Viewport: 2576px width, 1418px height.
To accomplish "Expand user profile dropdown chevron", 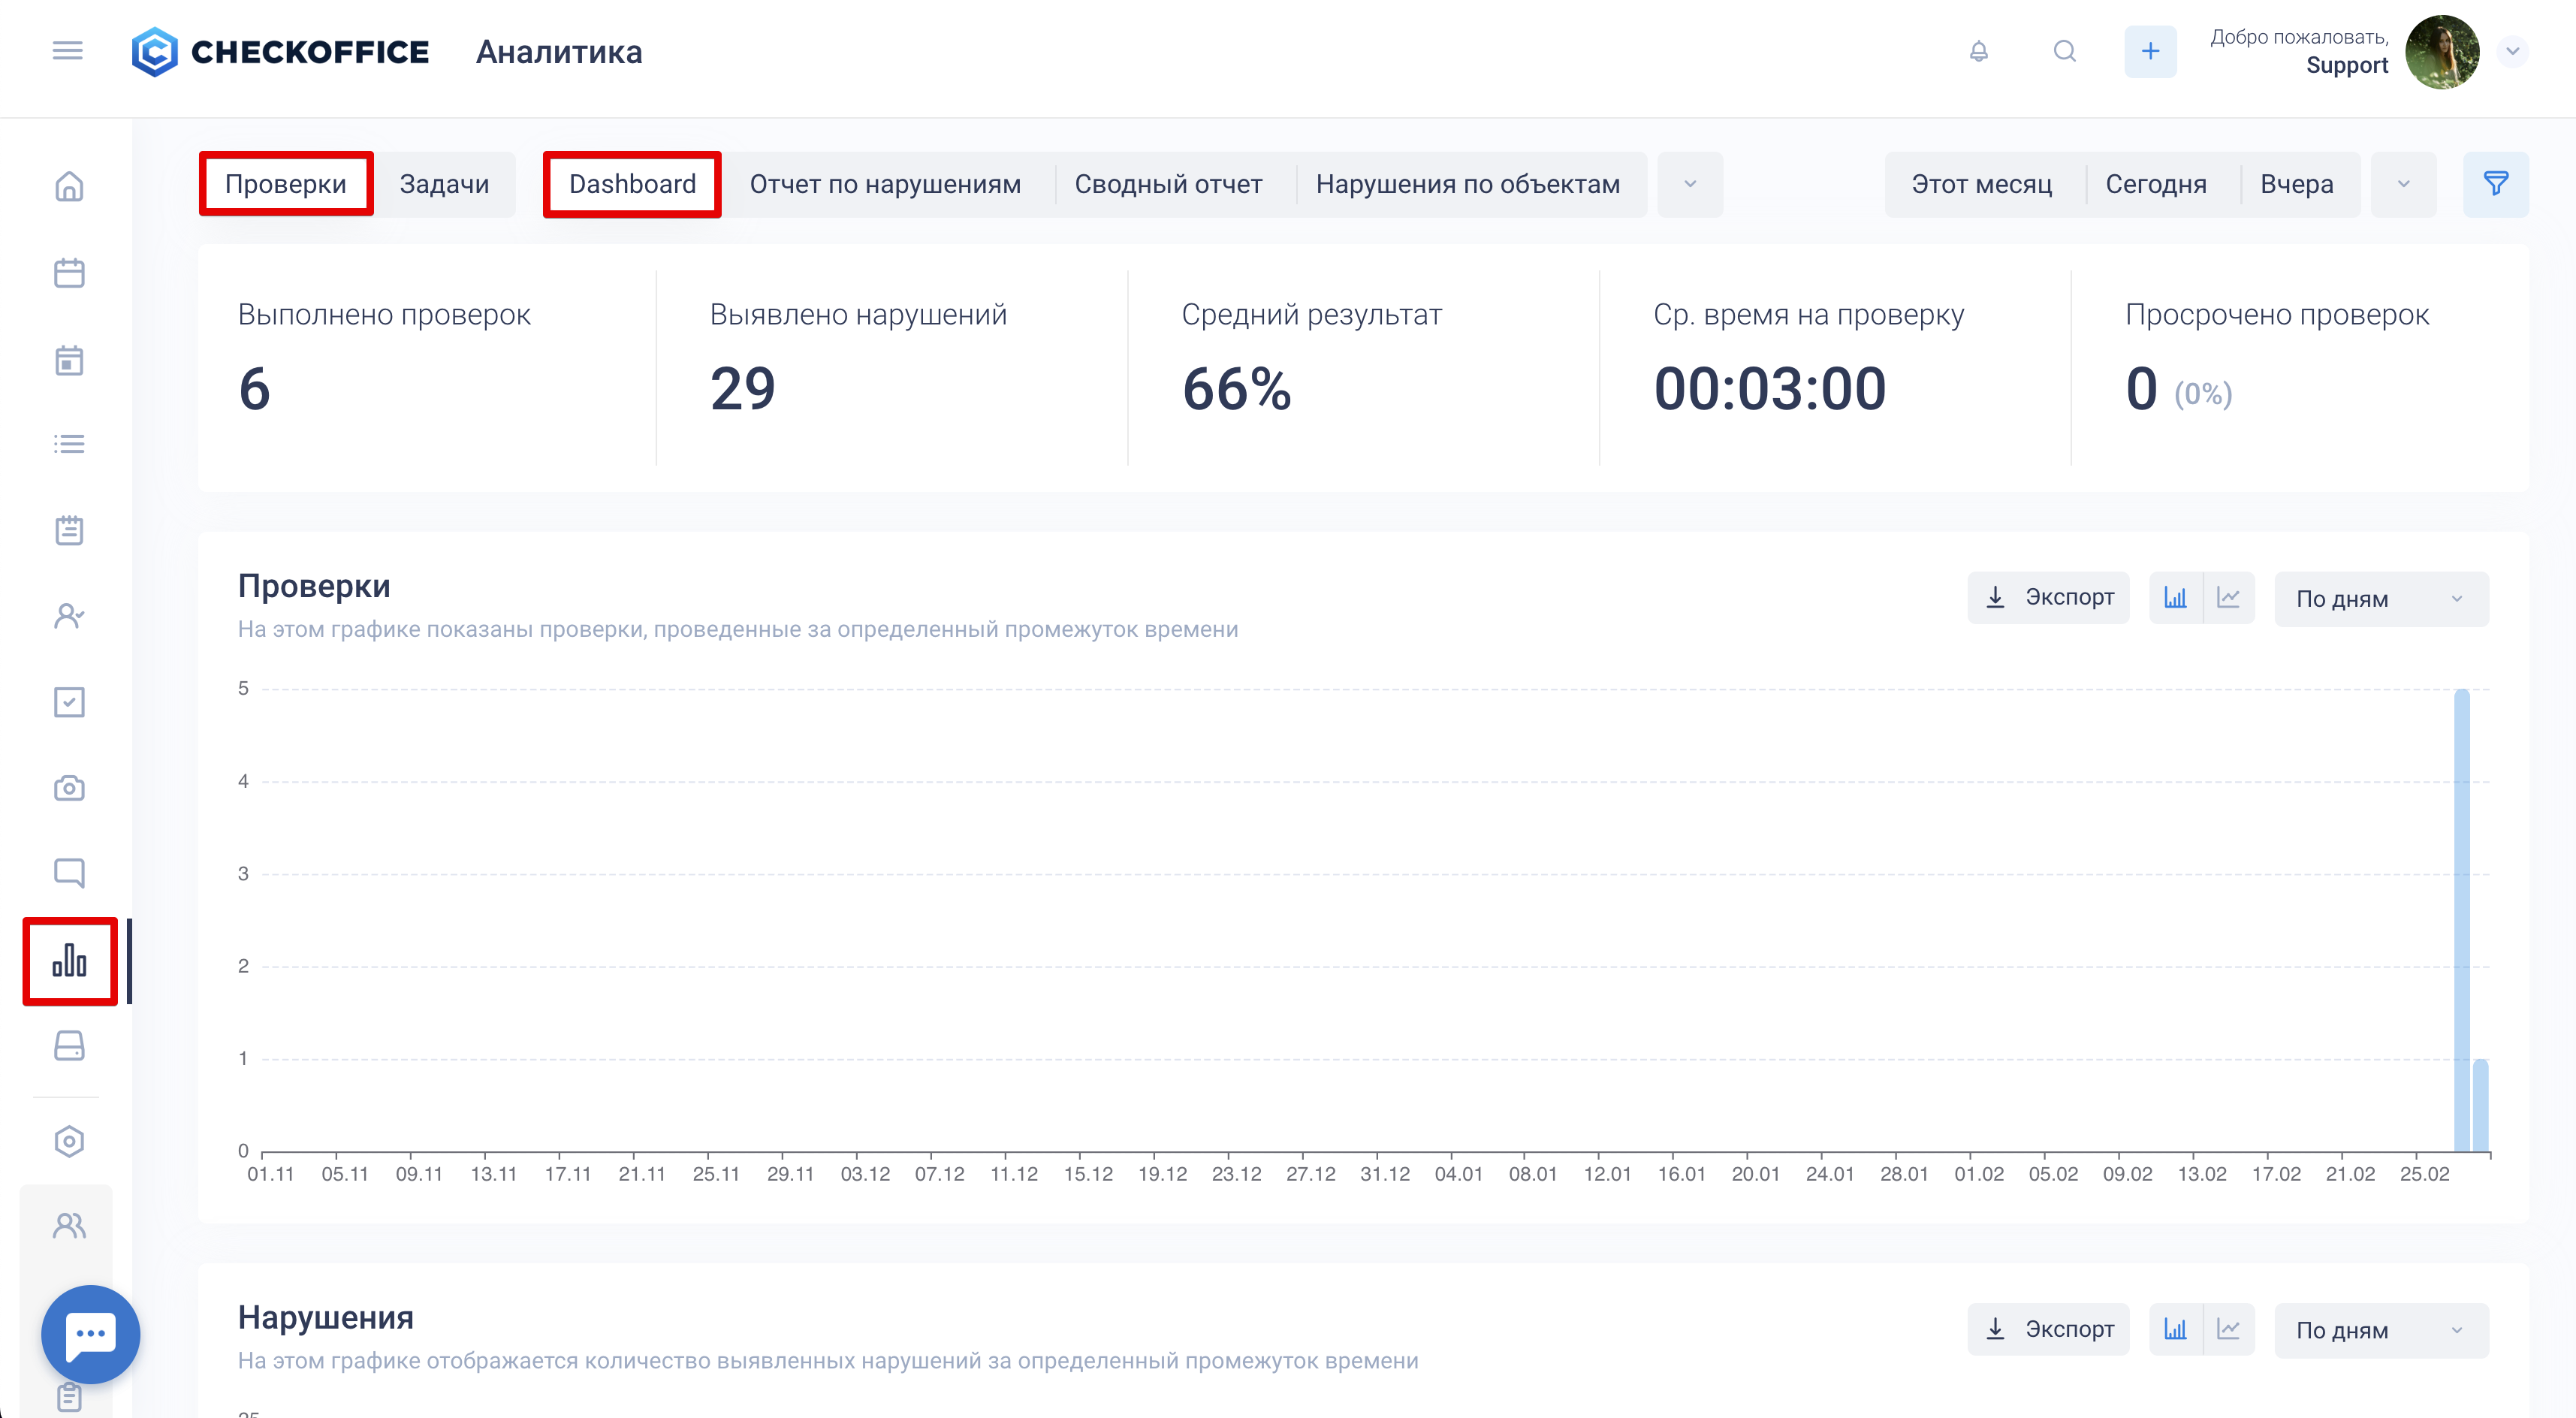I will pos(2512,51).
